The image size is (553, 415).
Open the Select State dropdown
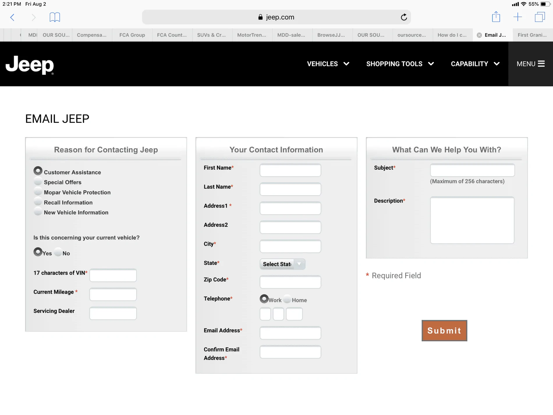[x=282, y=264]
